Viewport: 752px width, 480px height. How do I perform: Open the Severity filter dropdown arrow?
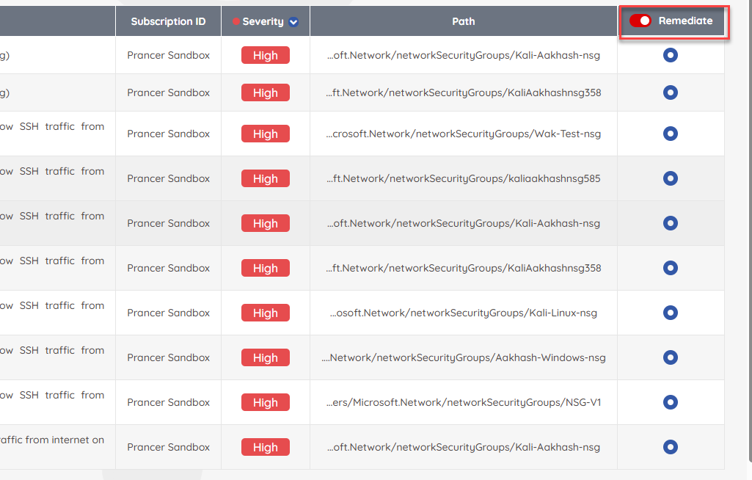(x=293, y=21)
